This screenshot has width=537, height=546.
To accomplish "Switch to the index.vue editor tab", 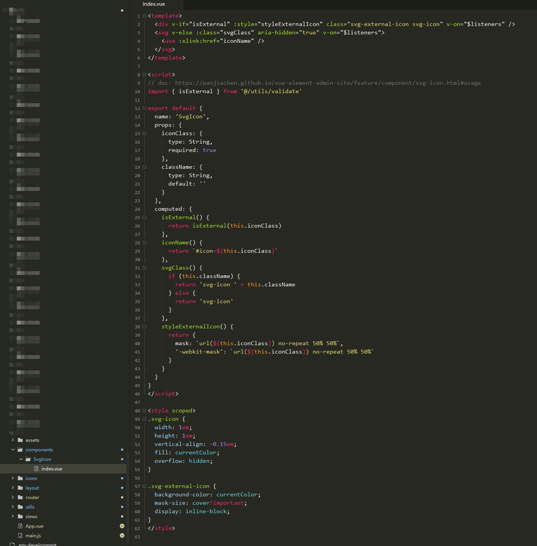I will (x=154, y=4).
